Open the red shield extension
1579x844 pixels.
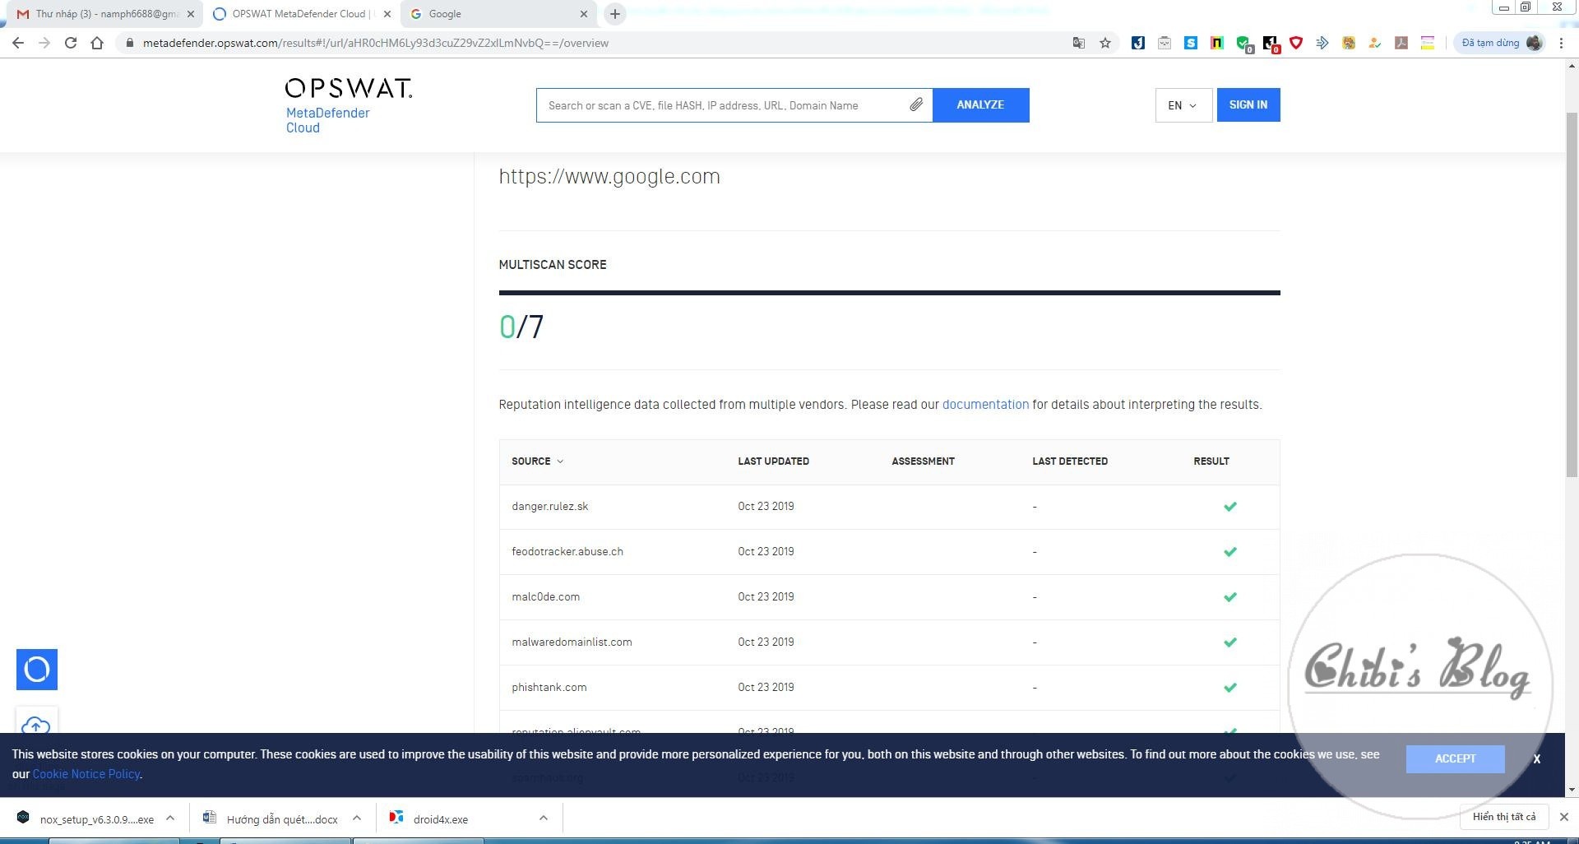tap(1296, 43)
